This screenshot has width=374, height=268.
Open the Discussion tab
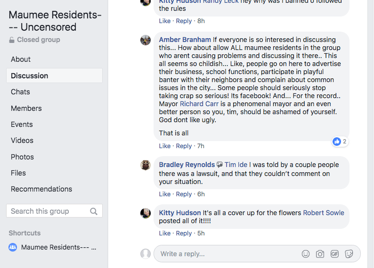click(30, 75)
